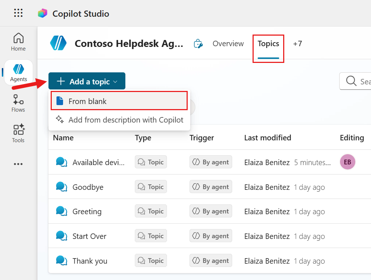Viewport: 371px width, 280px height.
Task: Open the Microsoft 365 app launcher grid
Action: pos(18,13)
